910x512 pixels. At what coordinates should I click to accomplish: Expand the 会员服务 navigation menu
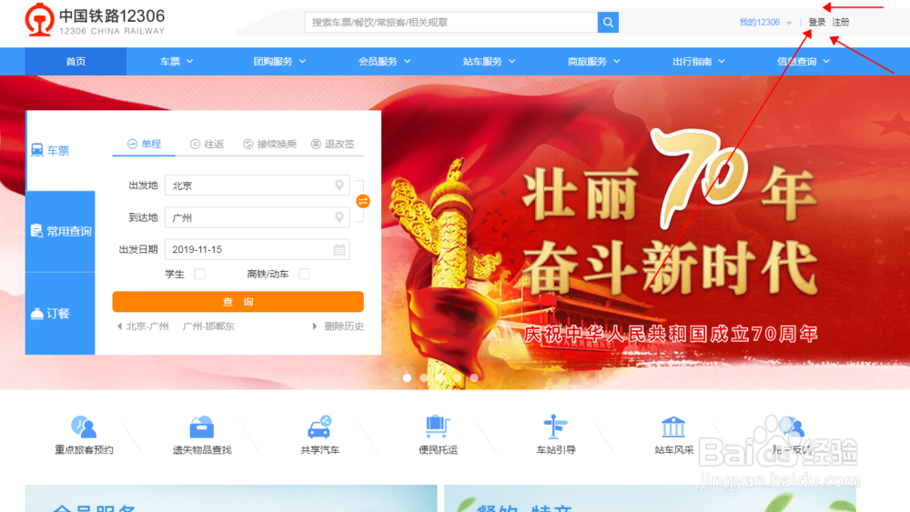384,62
